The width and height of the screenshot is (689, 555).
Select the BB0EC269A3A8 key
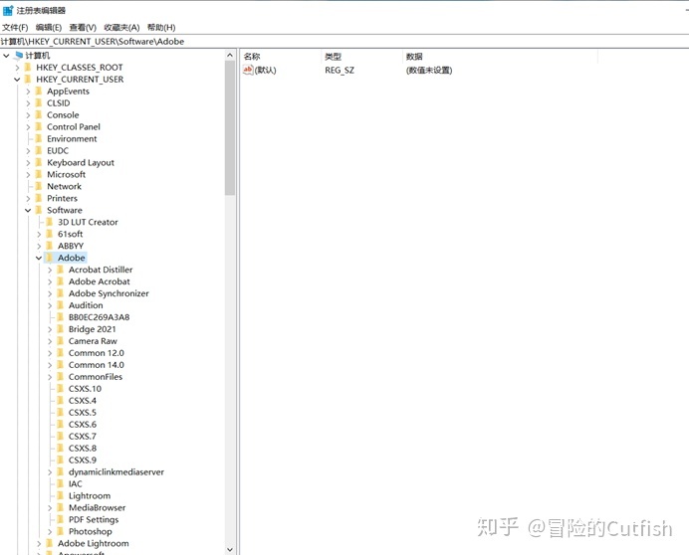pyautogui.click(x=100, y=317)
